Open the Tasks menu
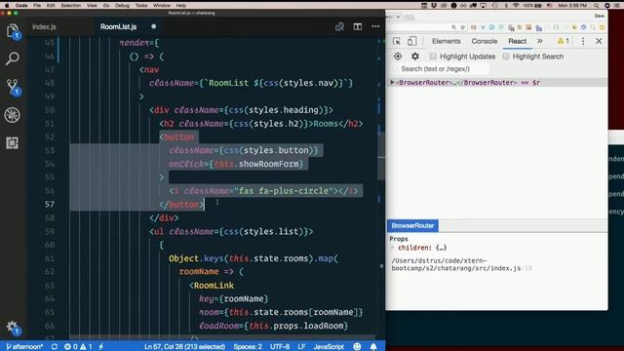The image size is (624, 351). (x=141, y=6)
